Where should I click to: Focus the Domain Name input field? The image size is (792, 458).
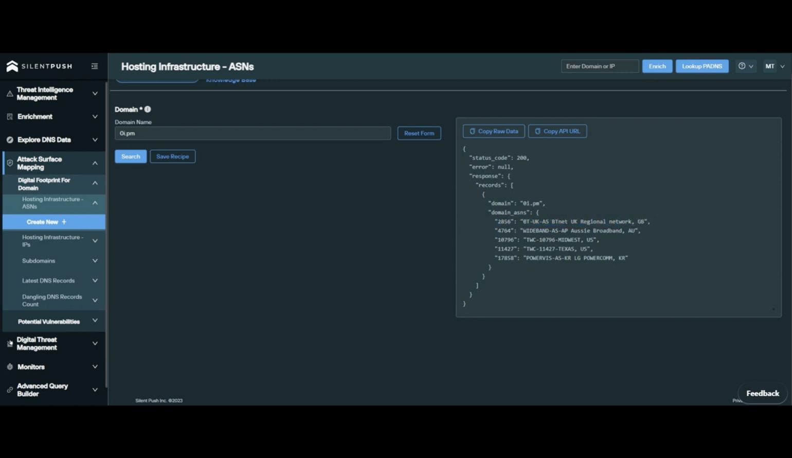(253, 133)
